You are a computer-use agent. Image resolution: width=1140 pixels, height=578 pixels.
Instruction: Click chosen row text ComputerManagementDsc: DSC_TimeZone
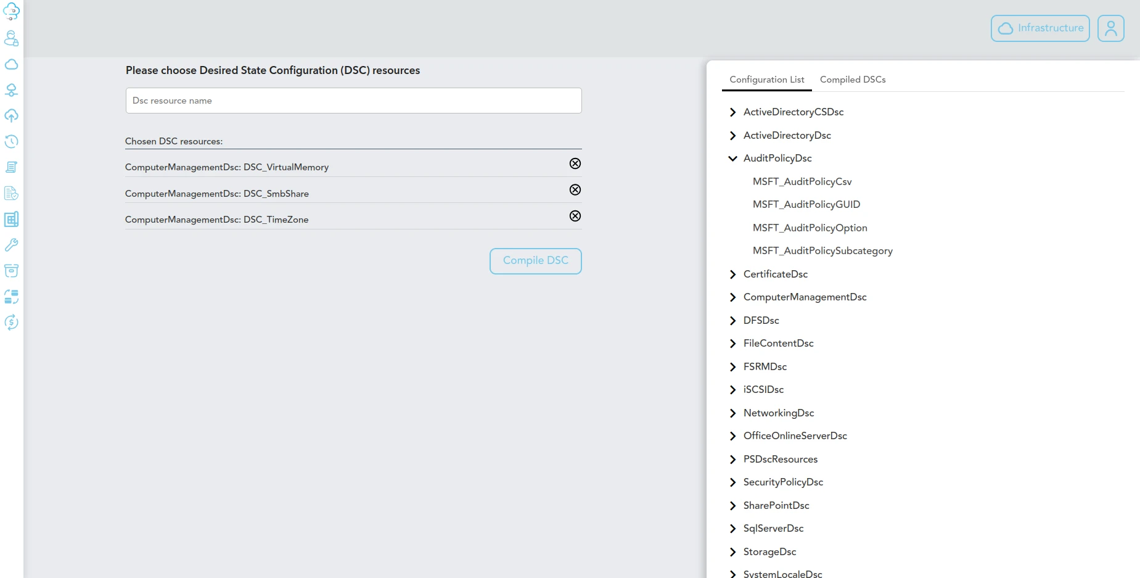point(217,220)
